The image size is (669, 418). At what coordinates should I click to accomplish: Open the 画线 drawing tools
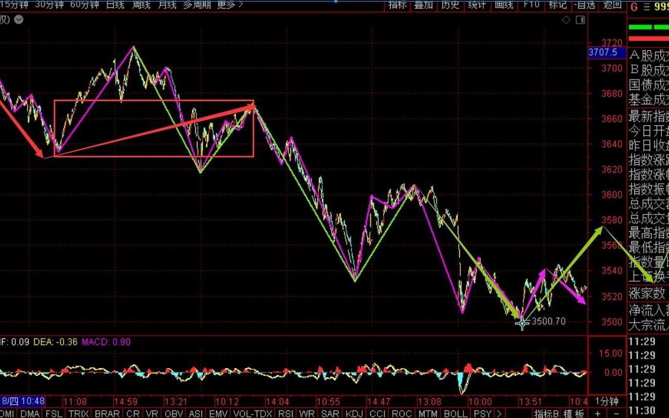pos(504,5)
